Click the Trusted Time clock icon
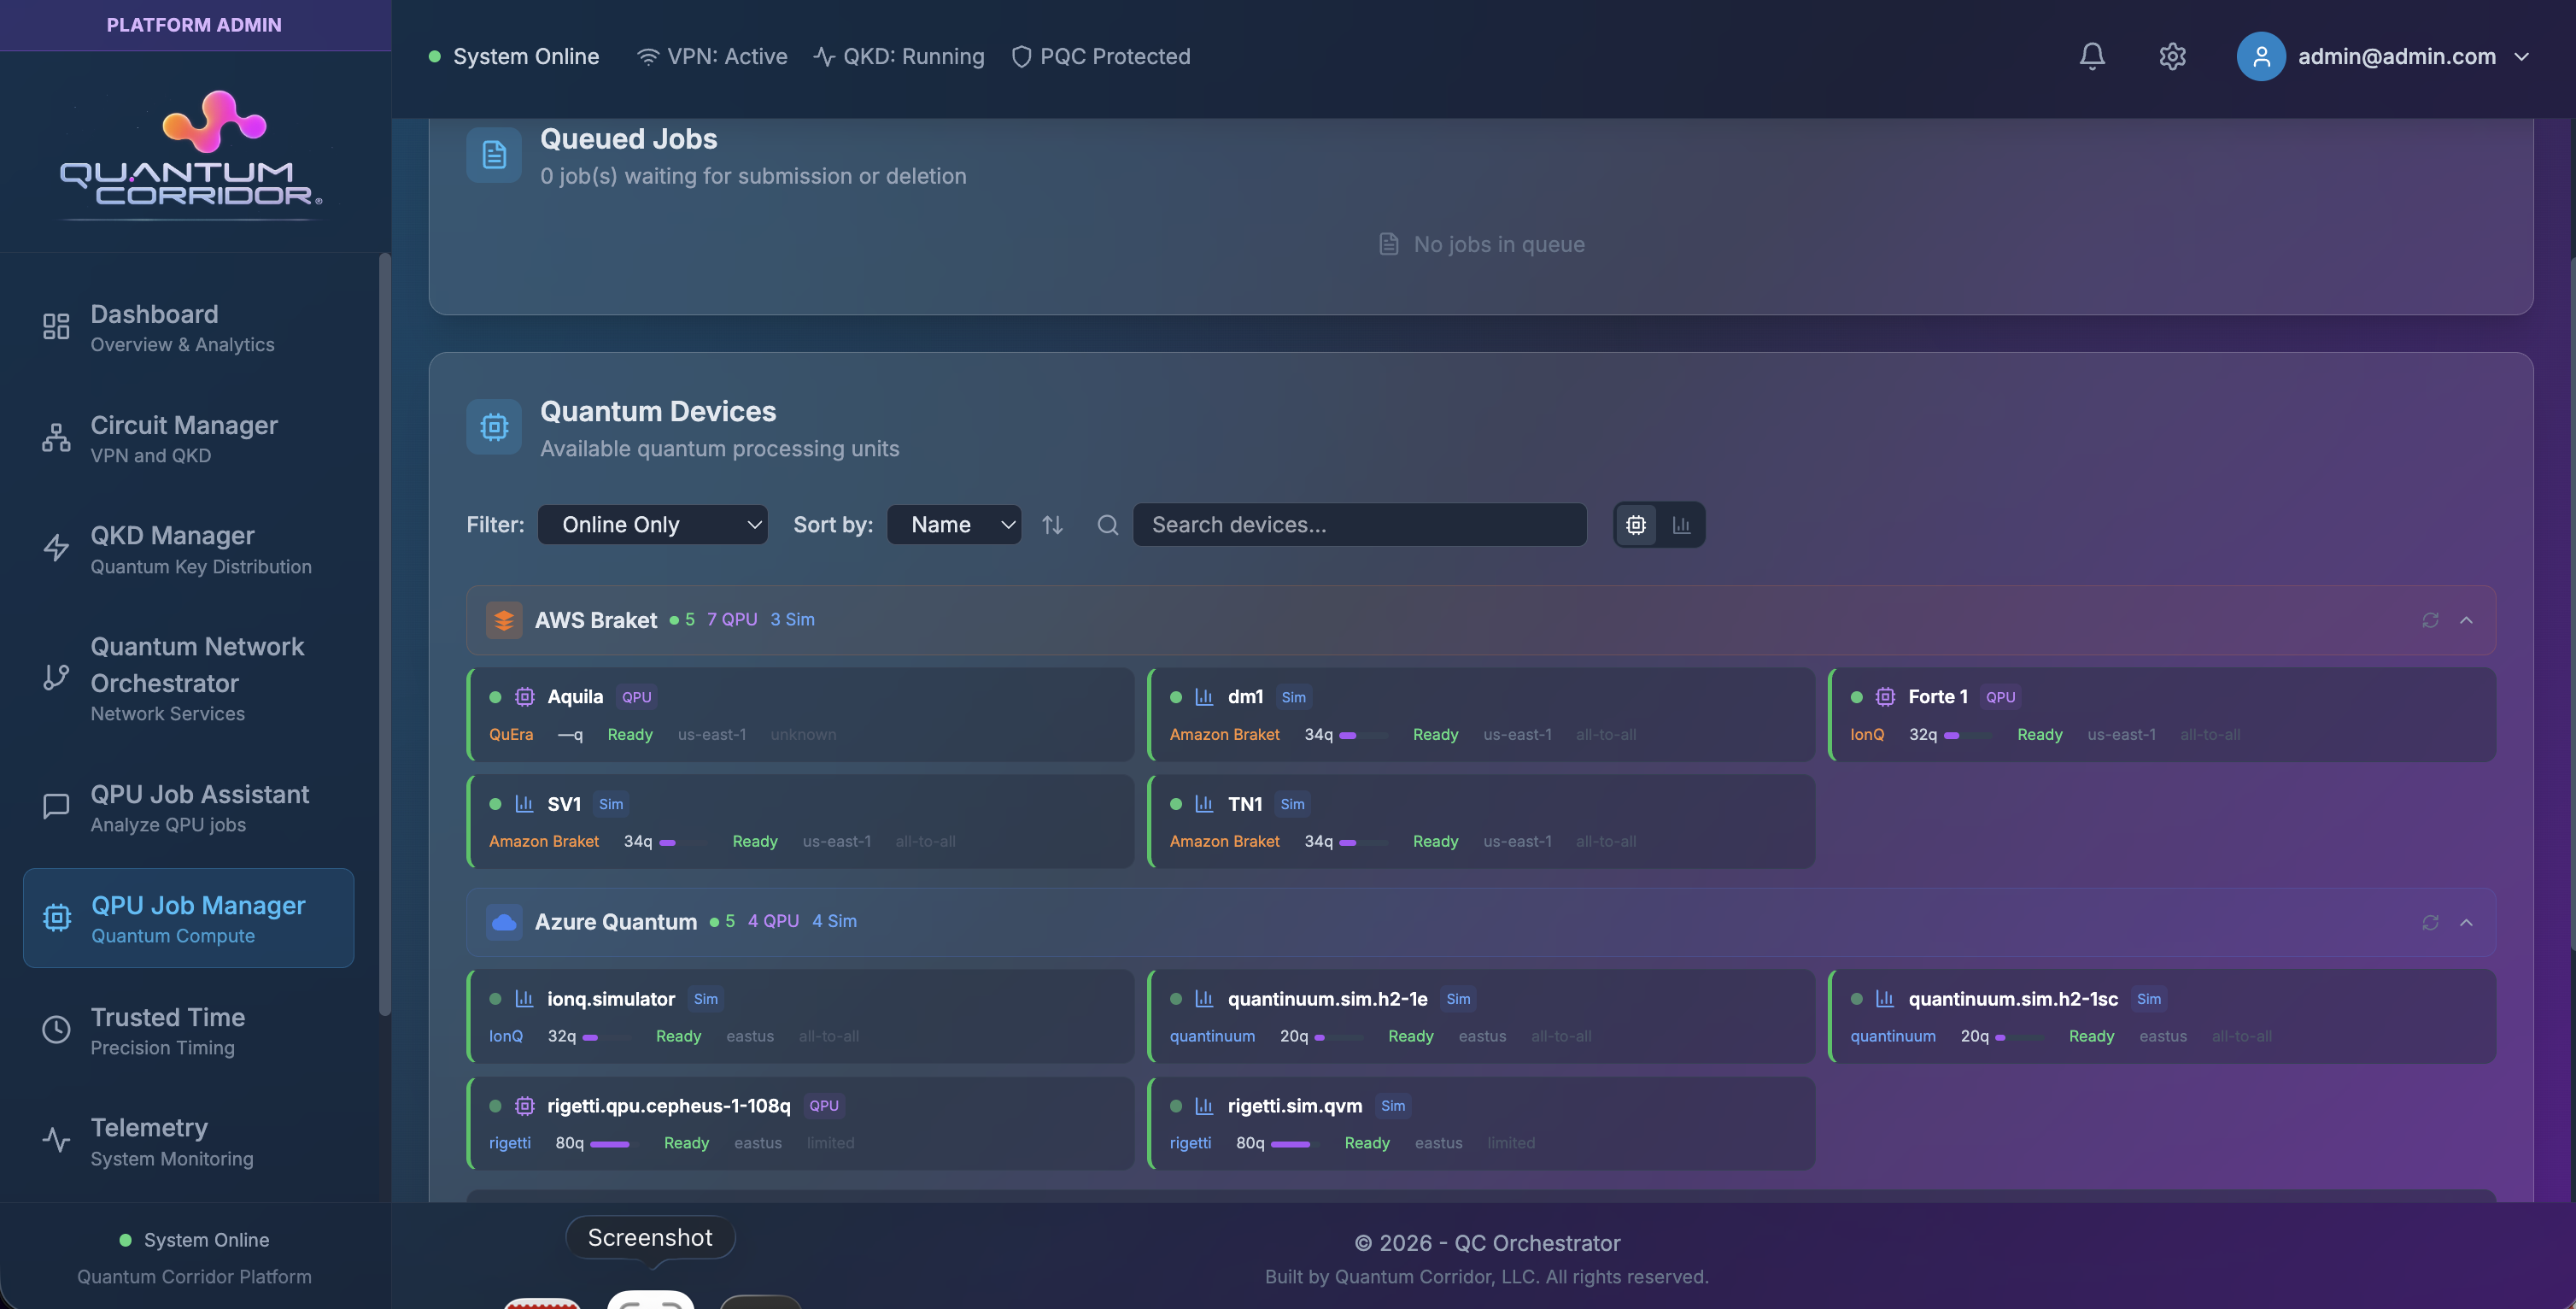The width and height of the screenshot is (2576, 1309). pos(56,1030)
